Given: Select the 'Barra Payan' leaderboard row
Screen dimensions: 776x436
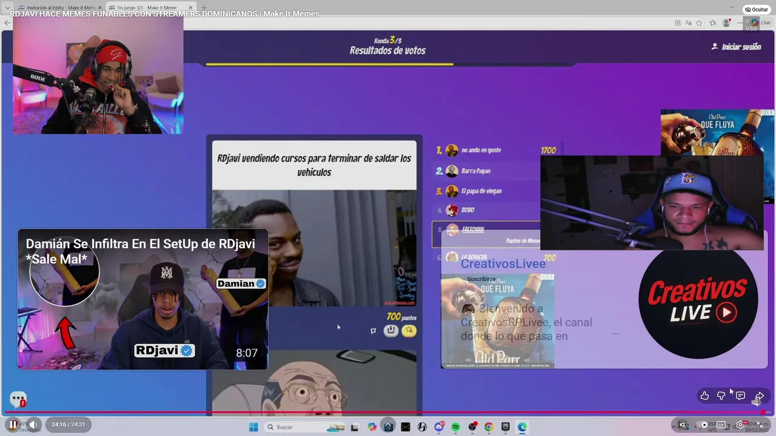Looking at the screenshot, I should point(487,171).
